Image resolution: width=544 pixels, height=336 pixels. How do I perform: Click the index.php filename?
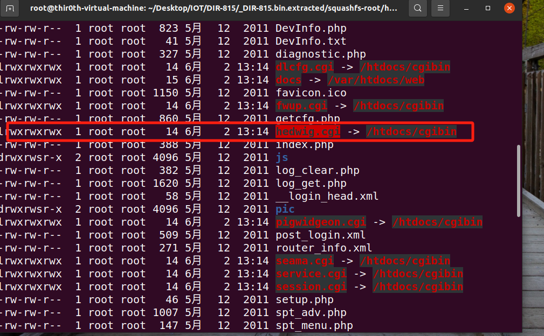305,144
